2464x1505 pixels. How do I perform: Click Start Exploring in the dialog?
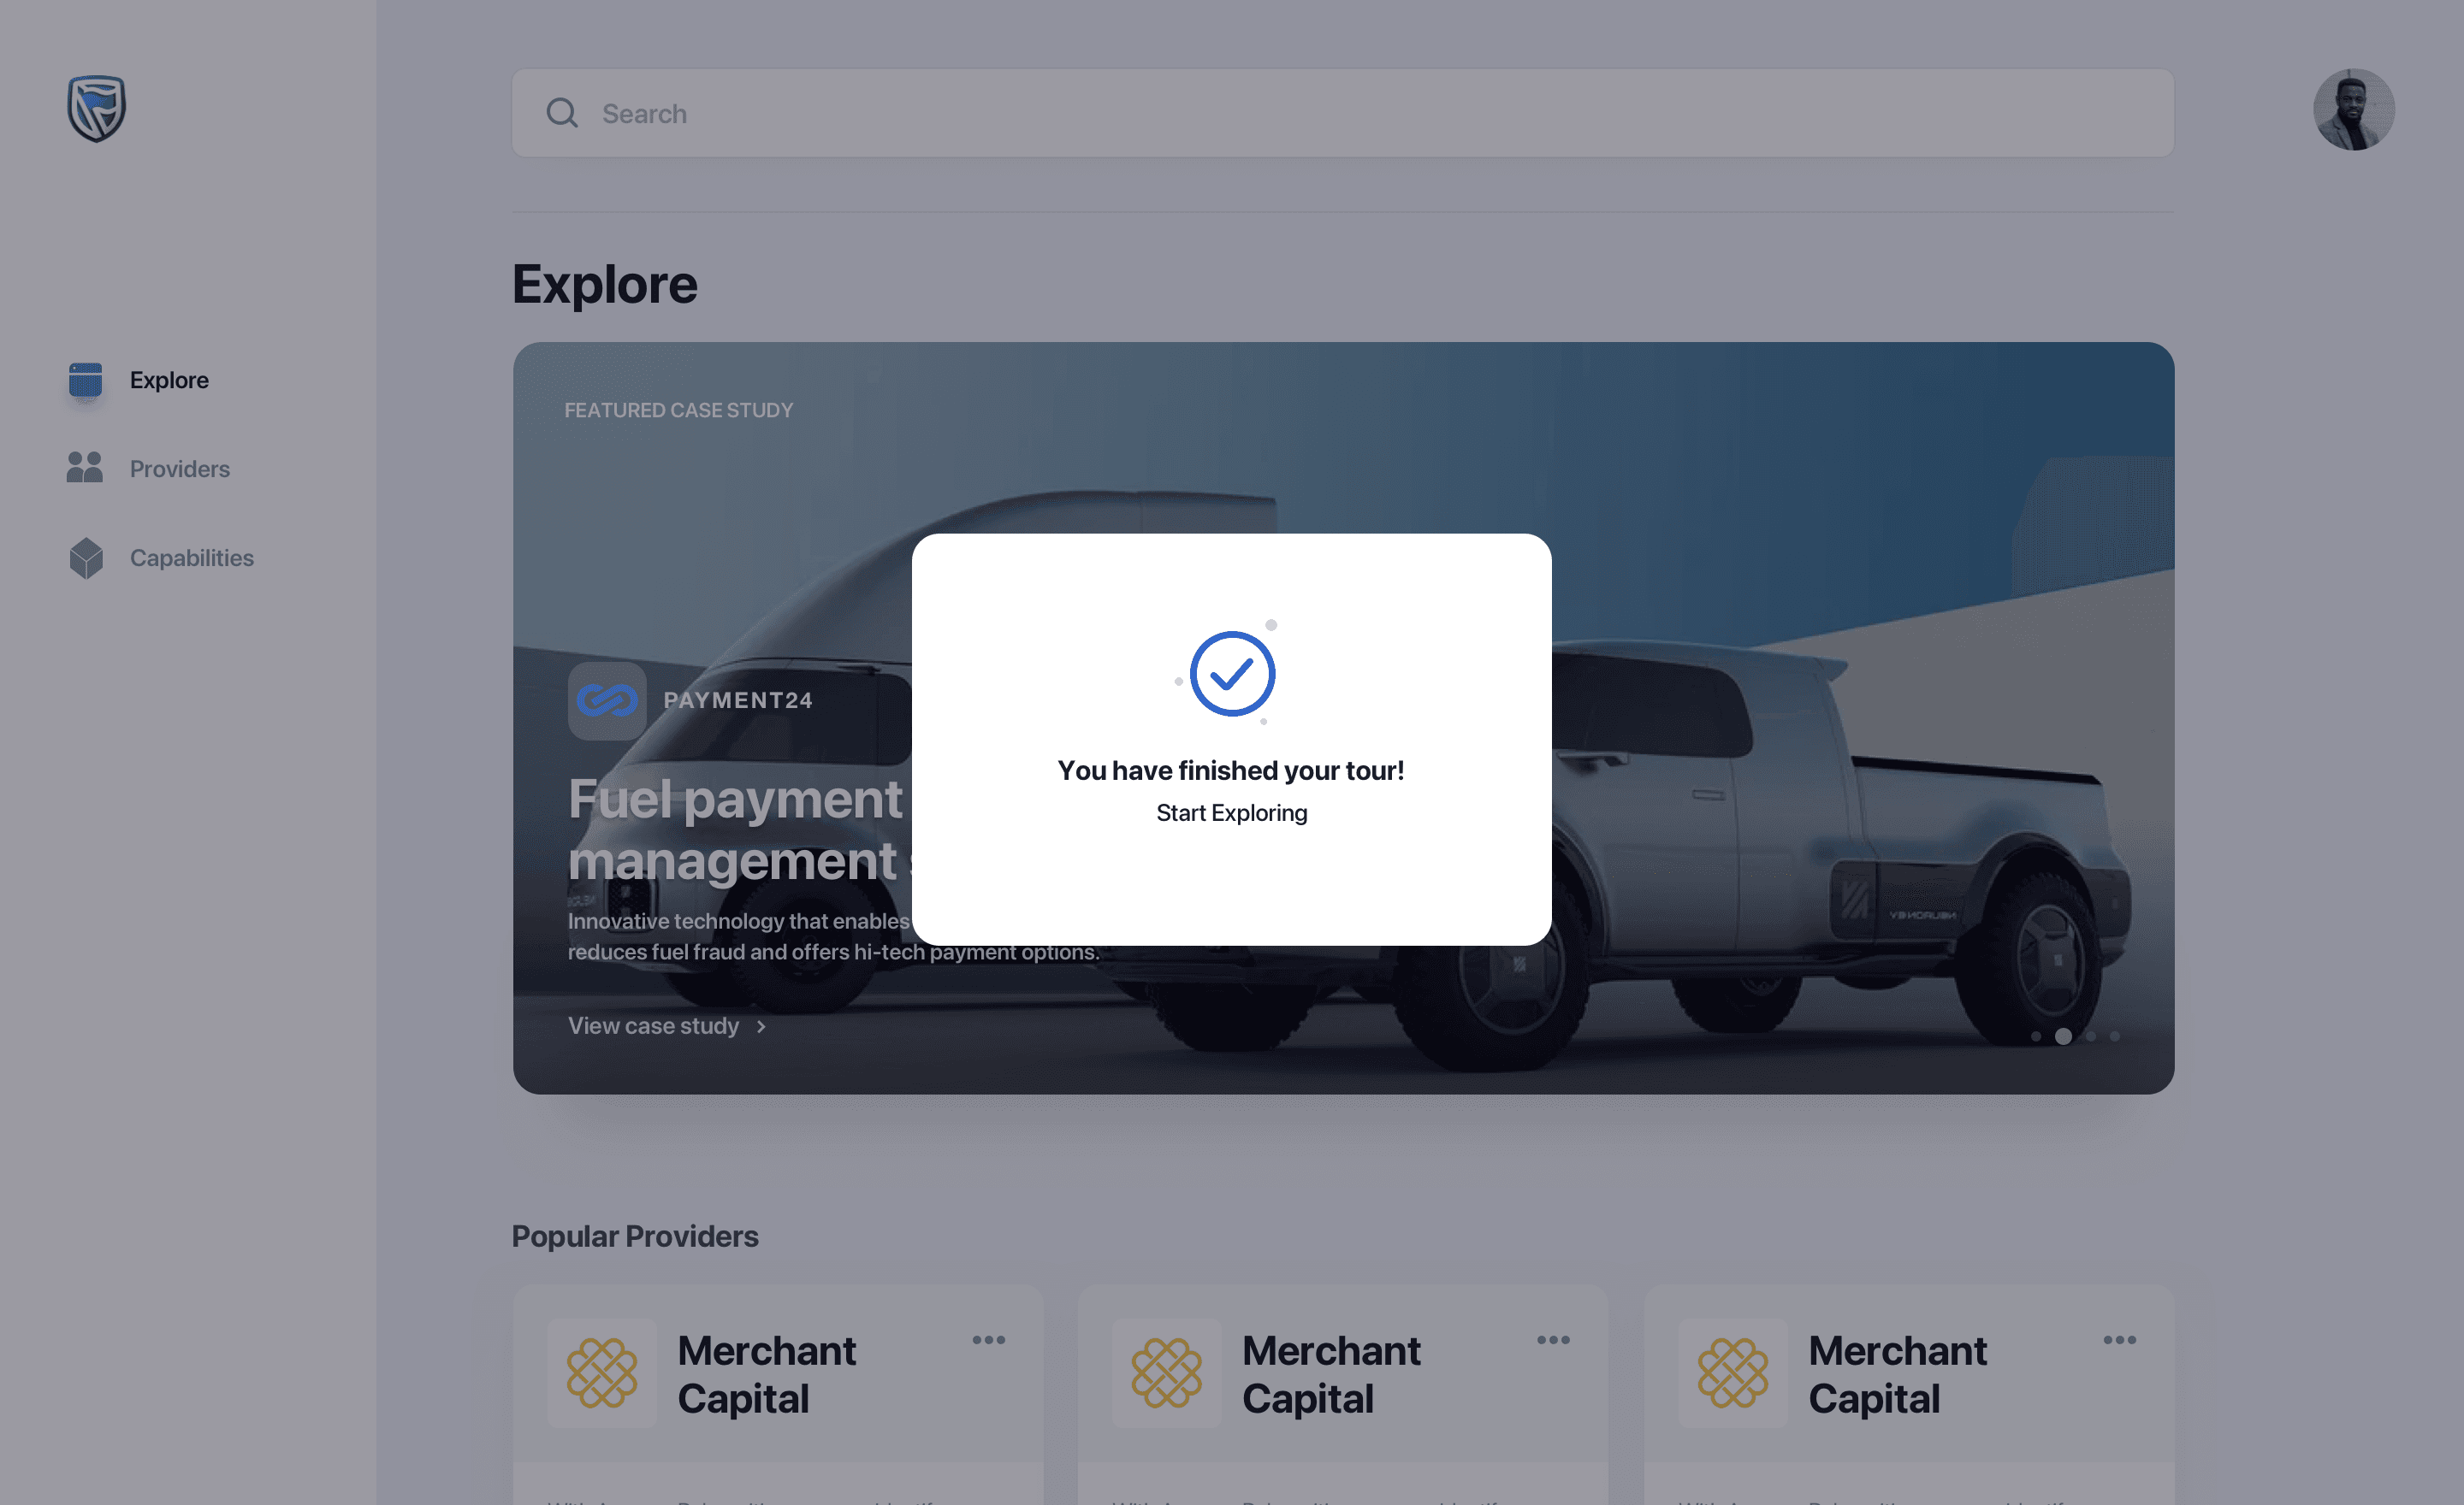coord(1231,813)
